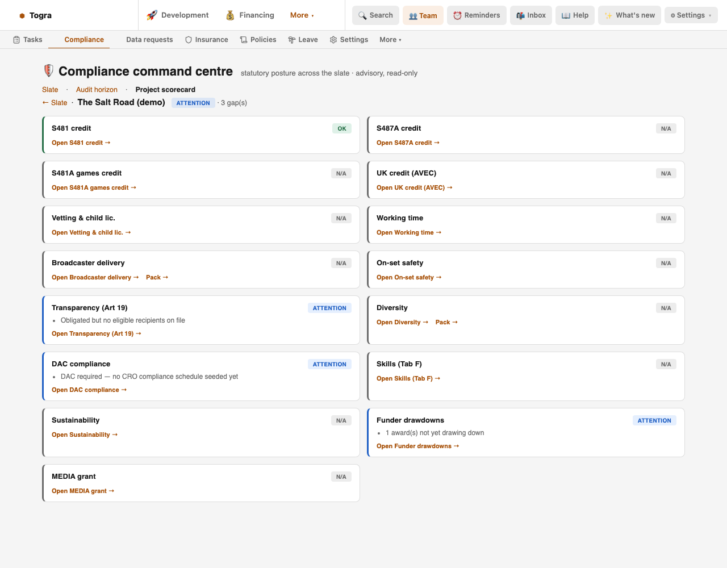Click the What's new sparkle icon
The height and width of the screenshot is (568, 727).
click(x=608, y=15)
